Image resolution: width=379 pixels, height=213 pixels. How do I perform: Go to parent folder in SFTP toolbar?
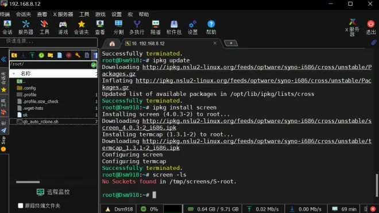click(14, 55)
